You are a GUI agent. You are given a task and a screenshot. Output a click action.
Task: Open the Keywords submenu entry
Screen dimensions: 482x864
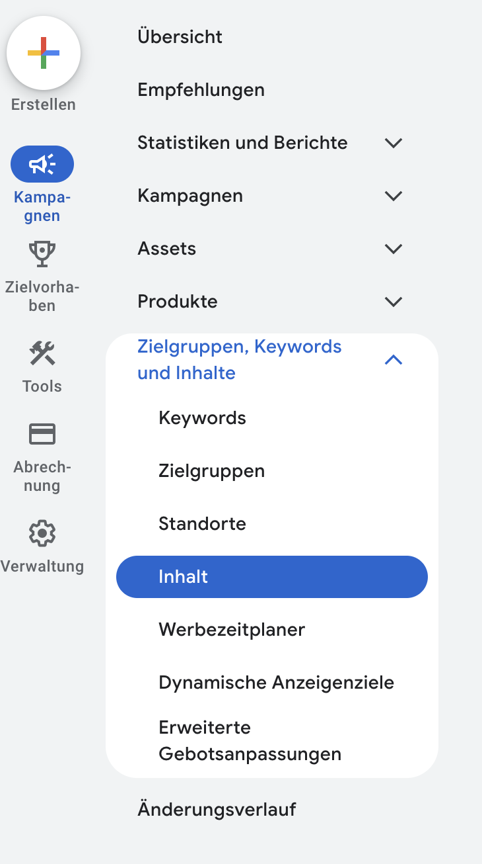(x=201, y=417)
